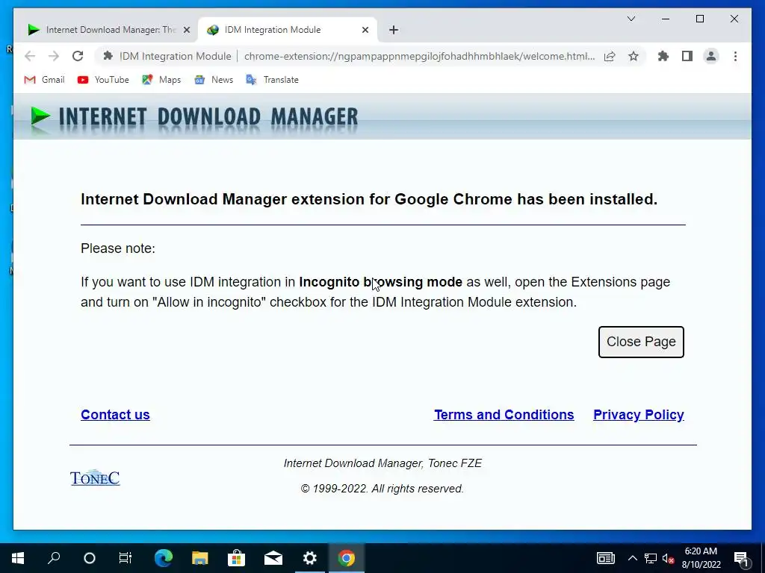The height and width of the screenshot is (573, 765).
Task: Open Cortana from the taskbar
Action: tap(90, 558)
